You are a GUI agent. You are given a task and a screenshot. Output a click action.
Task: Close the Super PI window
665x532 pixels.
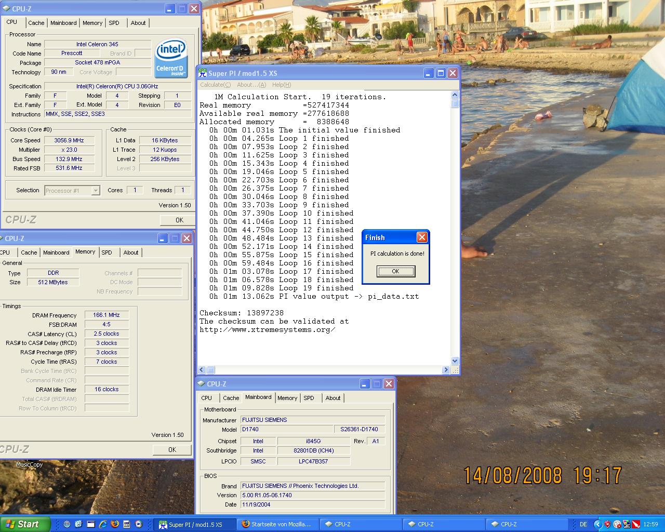point(453,73)
